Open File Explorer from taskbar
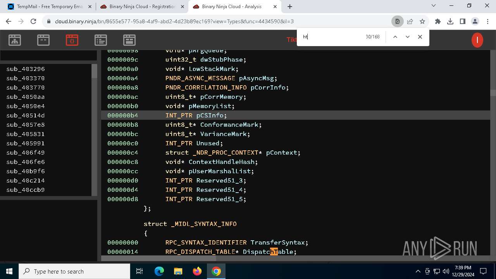Viewport: 496px width, 279px height. coord(178,271)
